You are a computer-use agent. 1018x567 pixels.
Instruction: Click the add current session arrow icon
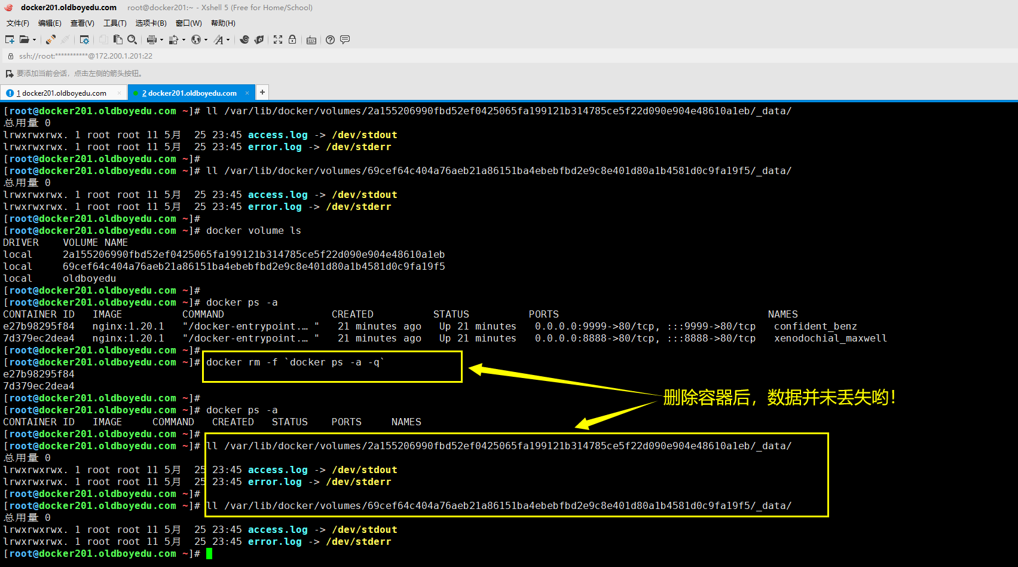click(x=9, y=74)
